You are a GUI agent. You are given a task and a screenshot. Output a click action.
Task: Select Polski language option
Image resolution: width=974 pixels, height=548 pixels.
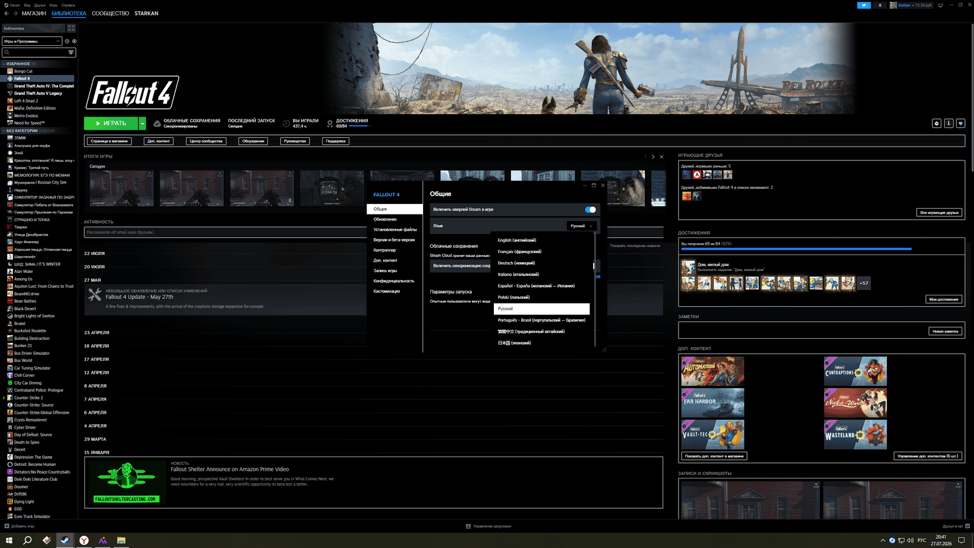541,297
